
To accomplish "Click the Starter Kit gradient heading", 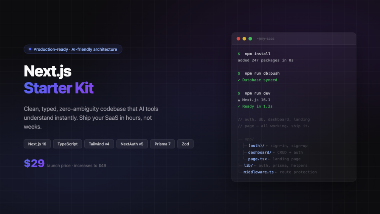I will click(x=59, y=88).
